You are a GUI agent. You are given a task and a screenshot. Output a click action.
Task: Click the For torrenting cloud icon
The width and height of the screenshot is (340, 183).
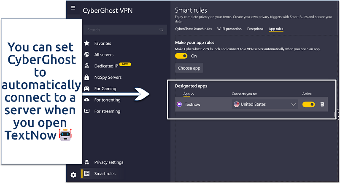(87, 100)
